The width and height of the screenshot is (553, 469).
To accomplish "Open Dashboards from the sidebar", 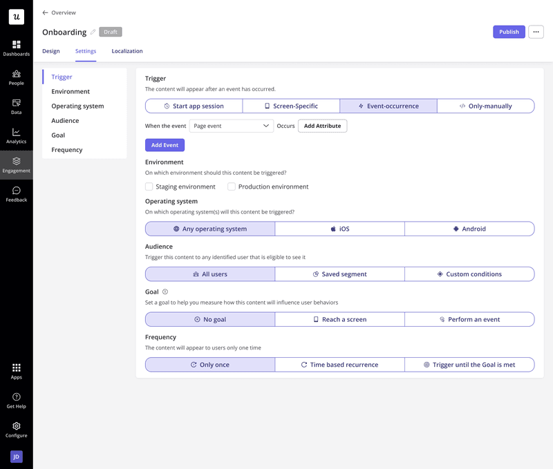I will coord(16,45).
